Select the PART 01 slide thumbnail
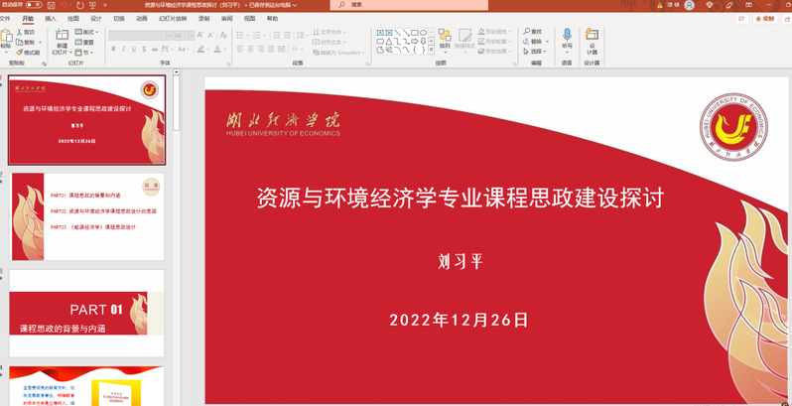The width and height of the screenshot is (792, 406). click(x=86, y=312)
